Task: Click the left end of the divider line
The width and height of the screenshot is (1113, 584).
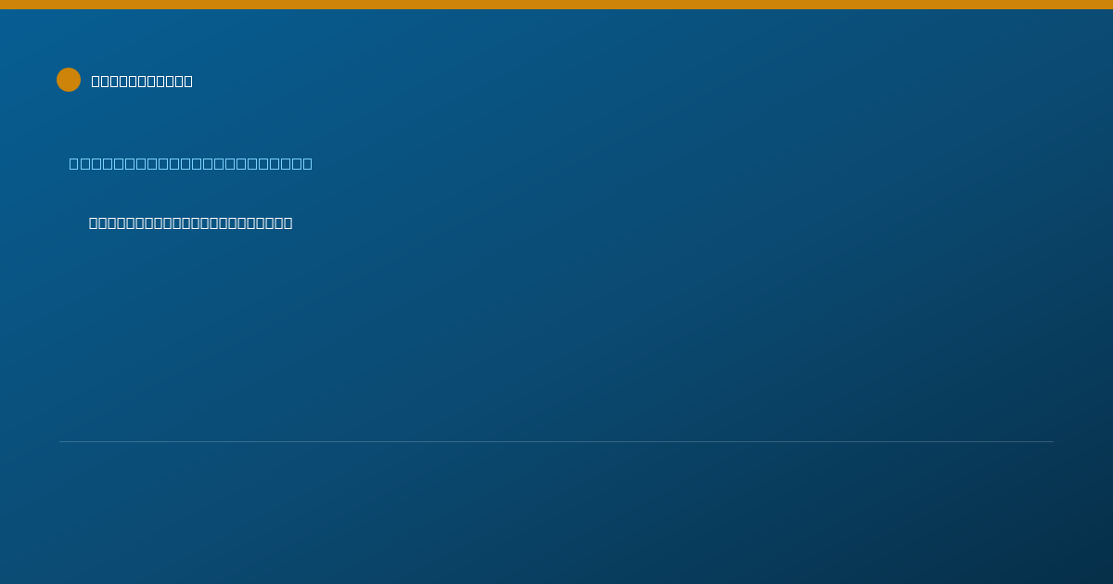Action: pos(61,441)
